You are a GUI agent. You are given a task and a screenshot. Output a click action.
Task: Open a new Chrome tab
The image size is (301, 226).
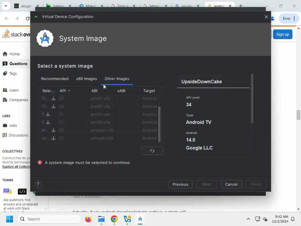pyautogui.click(x=240, y=6)
